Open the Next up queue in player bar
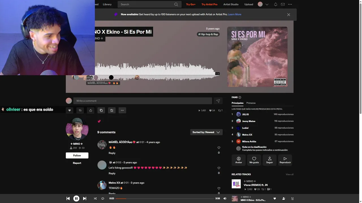 pyautogui.click(x=292, y=198)
